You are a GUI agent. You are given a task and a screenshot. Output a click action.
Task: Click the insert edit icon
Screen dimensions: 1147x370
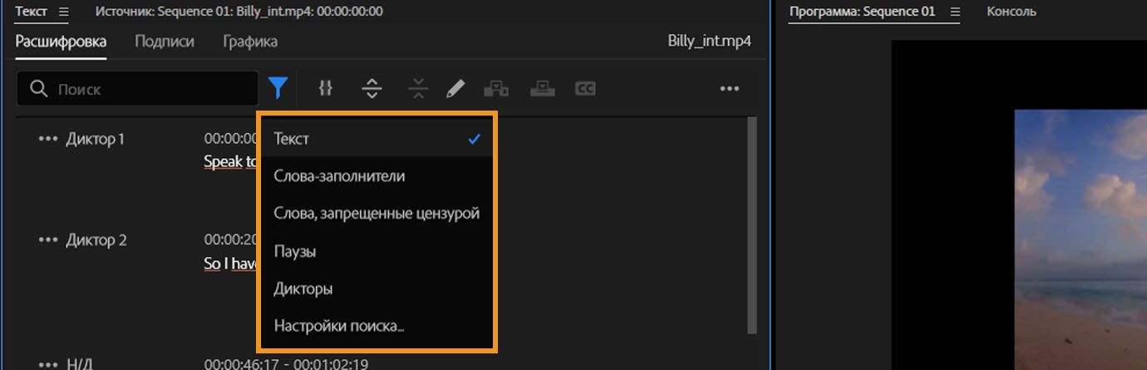(495, 88)
